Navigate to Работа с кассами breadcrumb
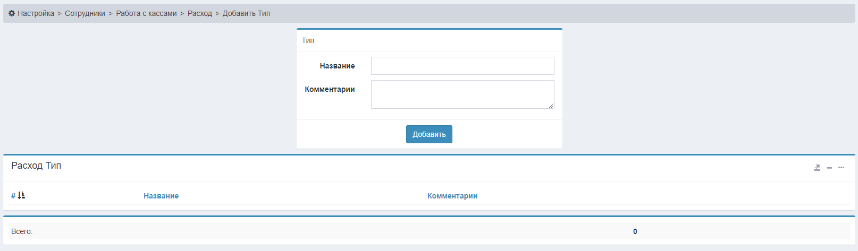 click(146, 13)
